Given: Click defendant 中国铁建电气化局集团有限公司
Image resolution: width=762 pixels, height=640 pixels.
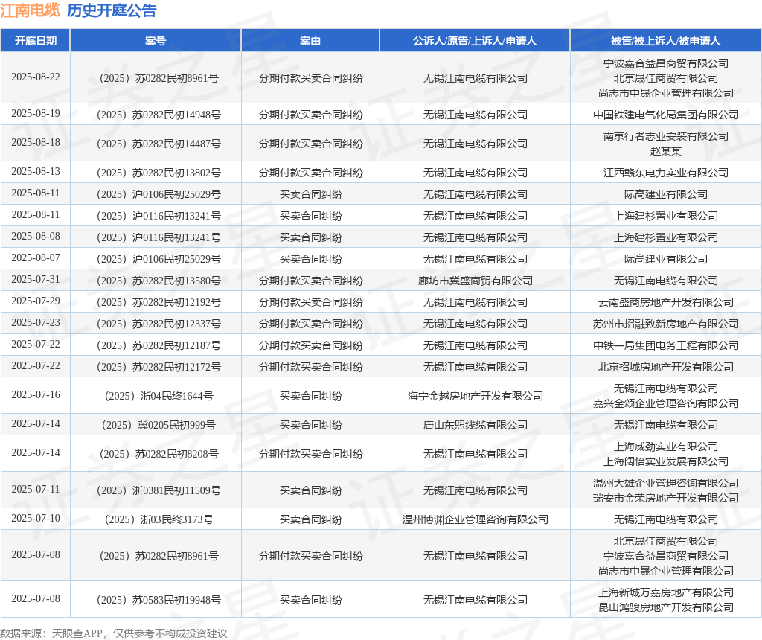Looking at the screenshot, I should [666, 115].
